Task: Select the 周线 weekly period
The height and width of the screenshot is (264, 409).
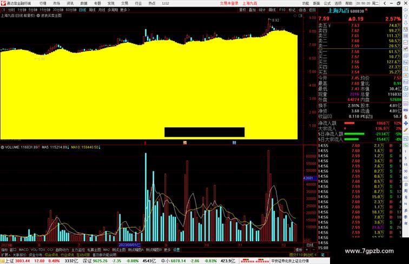Action: click(92, 10)
